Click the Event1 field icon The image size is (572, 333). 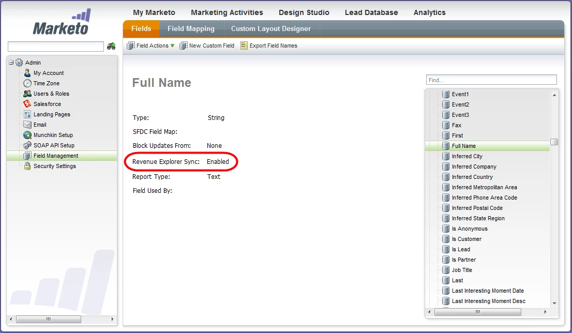point(445,94)
